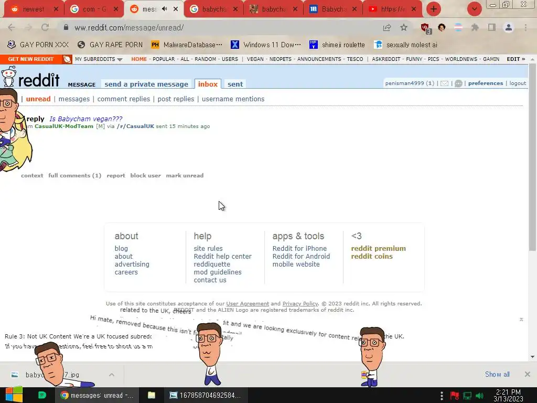Open the taskbar clock showing 2:21 PM

point(508,395)
